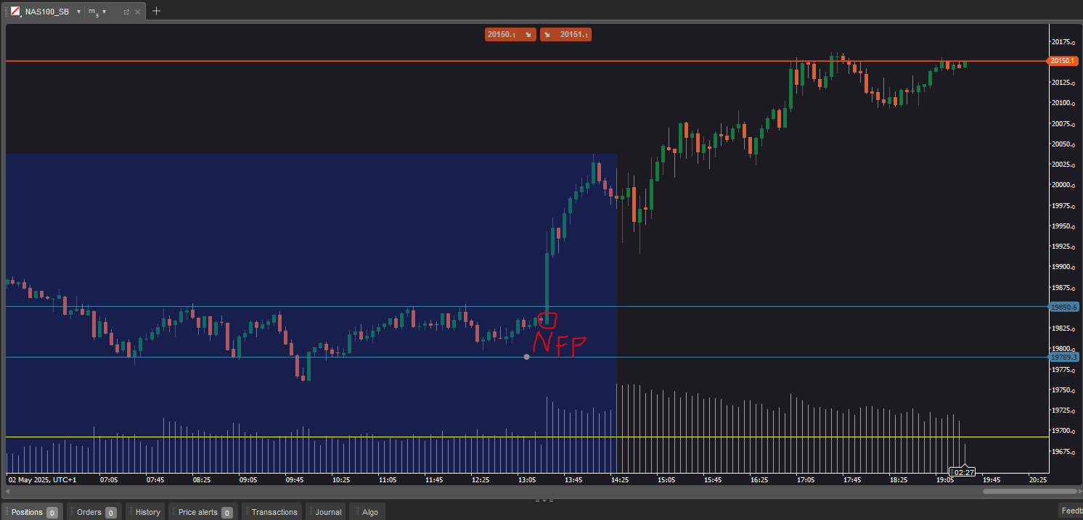The width and height of the screenshot is (1083, 520).
Task: Expand the m5 timeframe dropdown
Action: pyautogui.click(x=104, y=12)
